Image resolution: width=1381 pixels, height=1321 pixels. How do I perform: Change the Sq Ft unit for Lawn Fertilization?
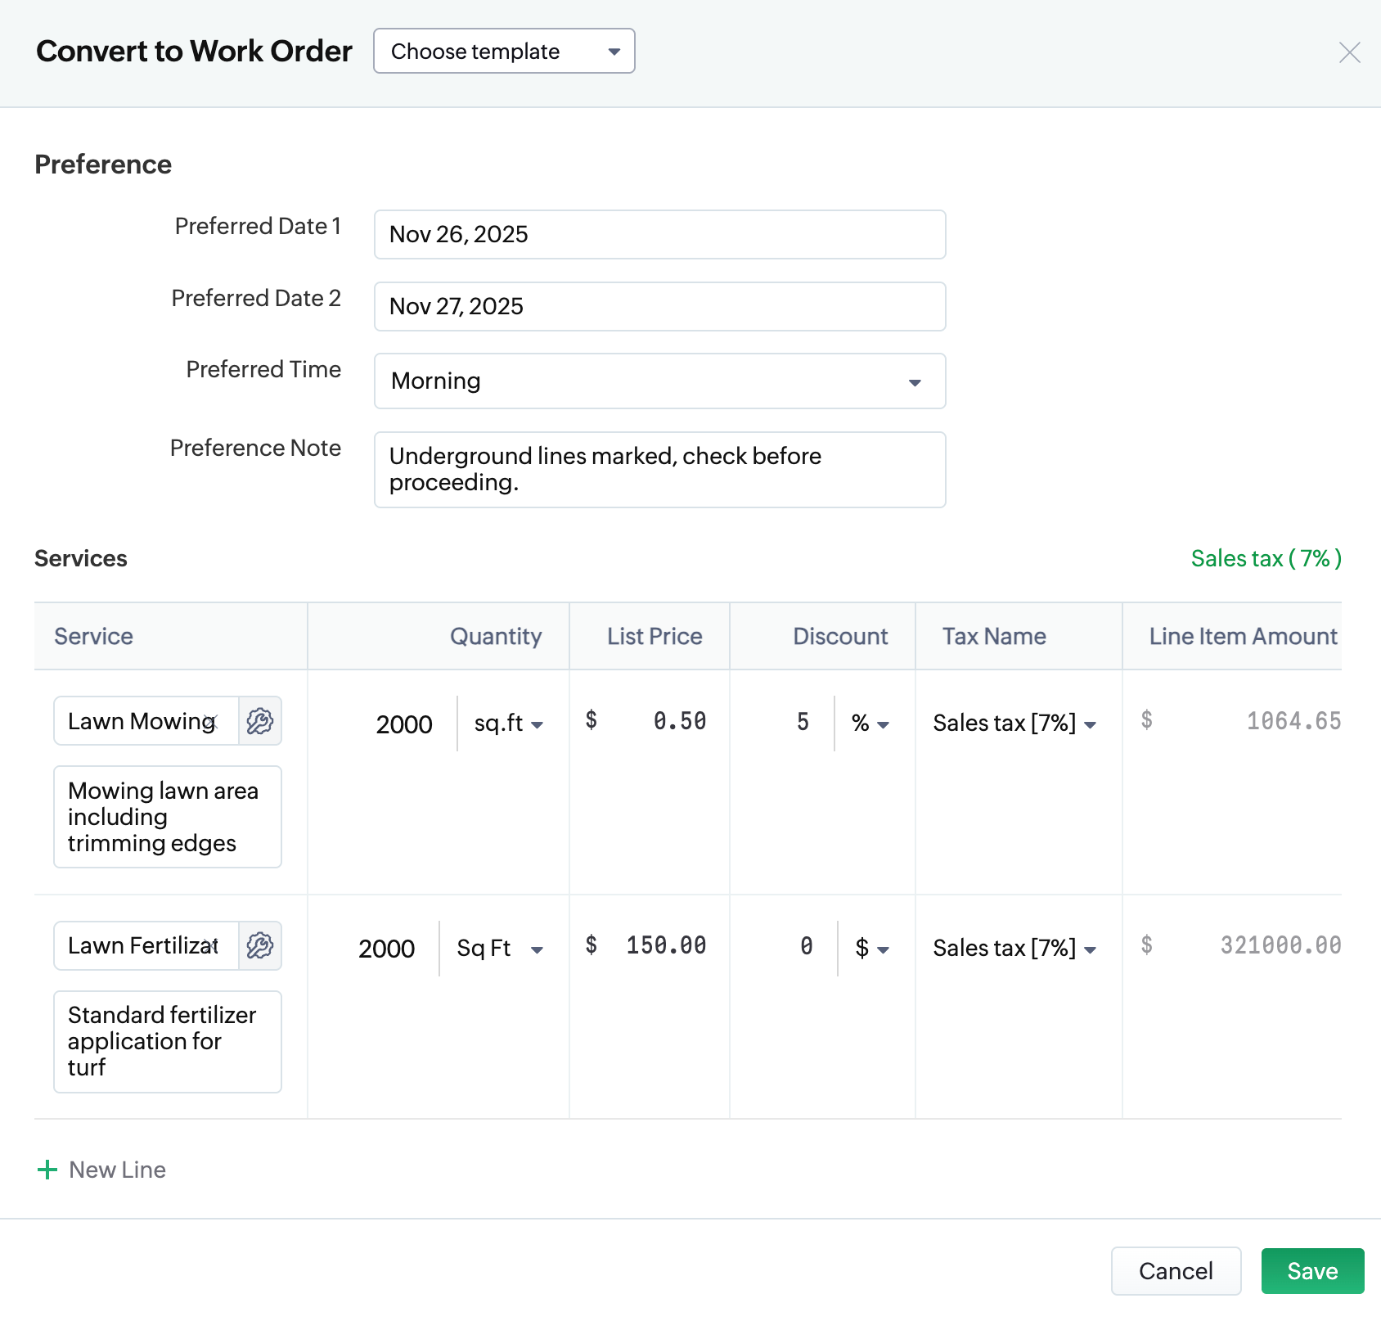500,949
